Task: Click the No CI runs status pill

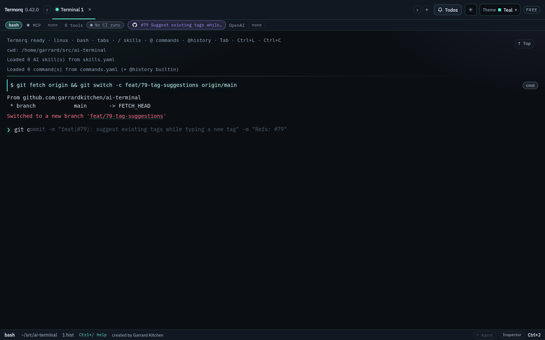Action: point(105,25)
